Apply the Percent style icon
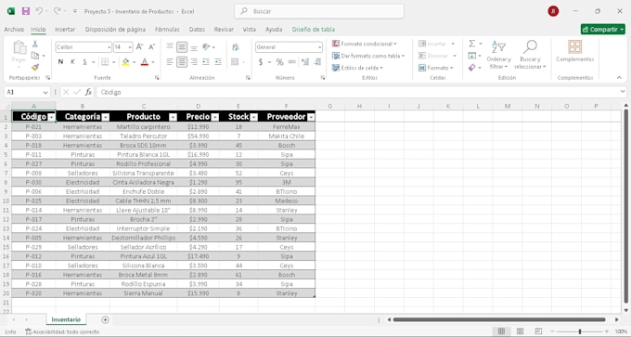The height and width of the screenshot is (337, 631). pyautogui.click(x=279, y=62)
